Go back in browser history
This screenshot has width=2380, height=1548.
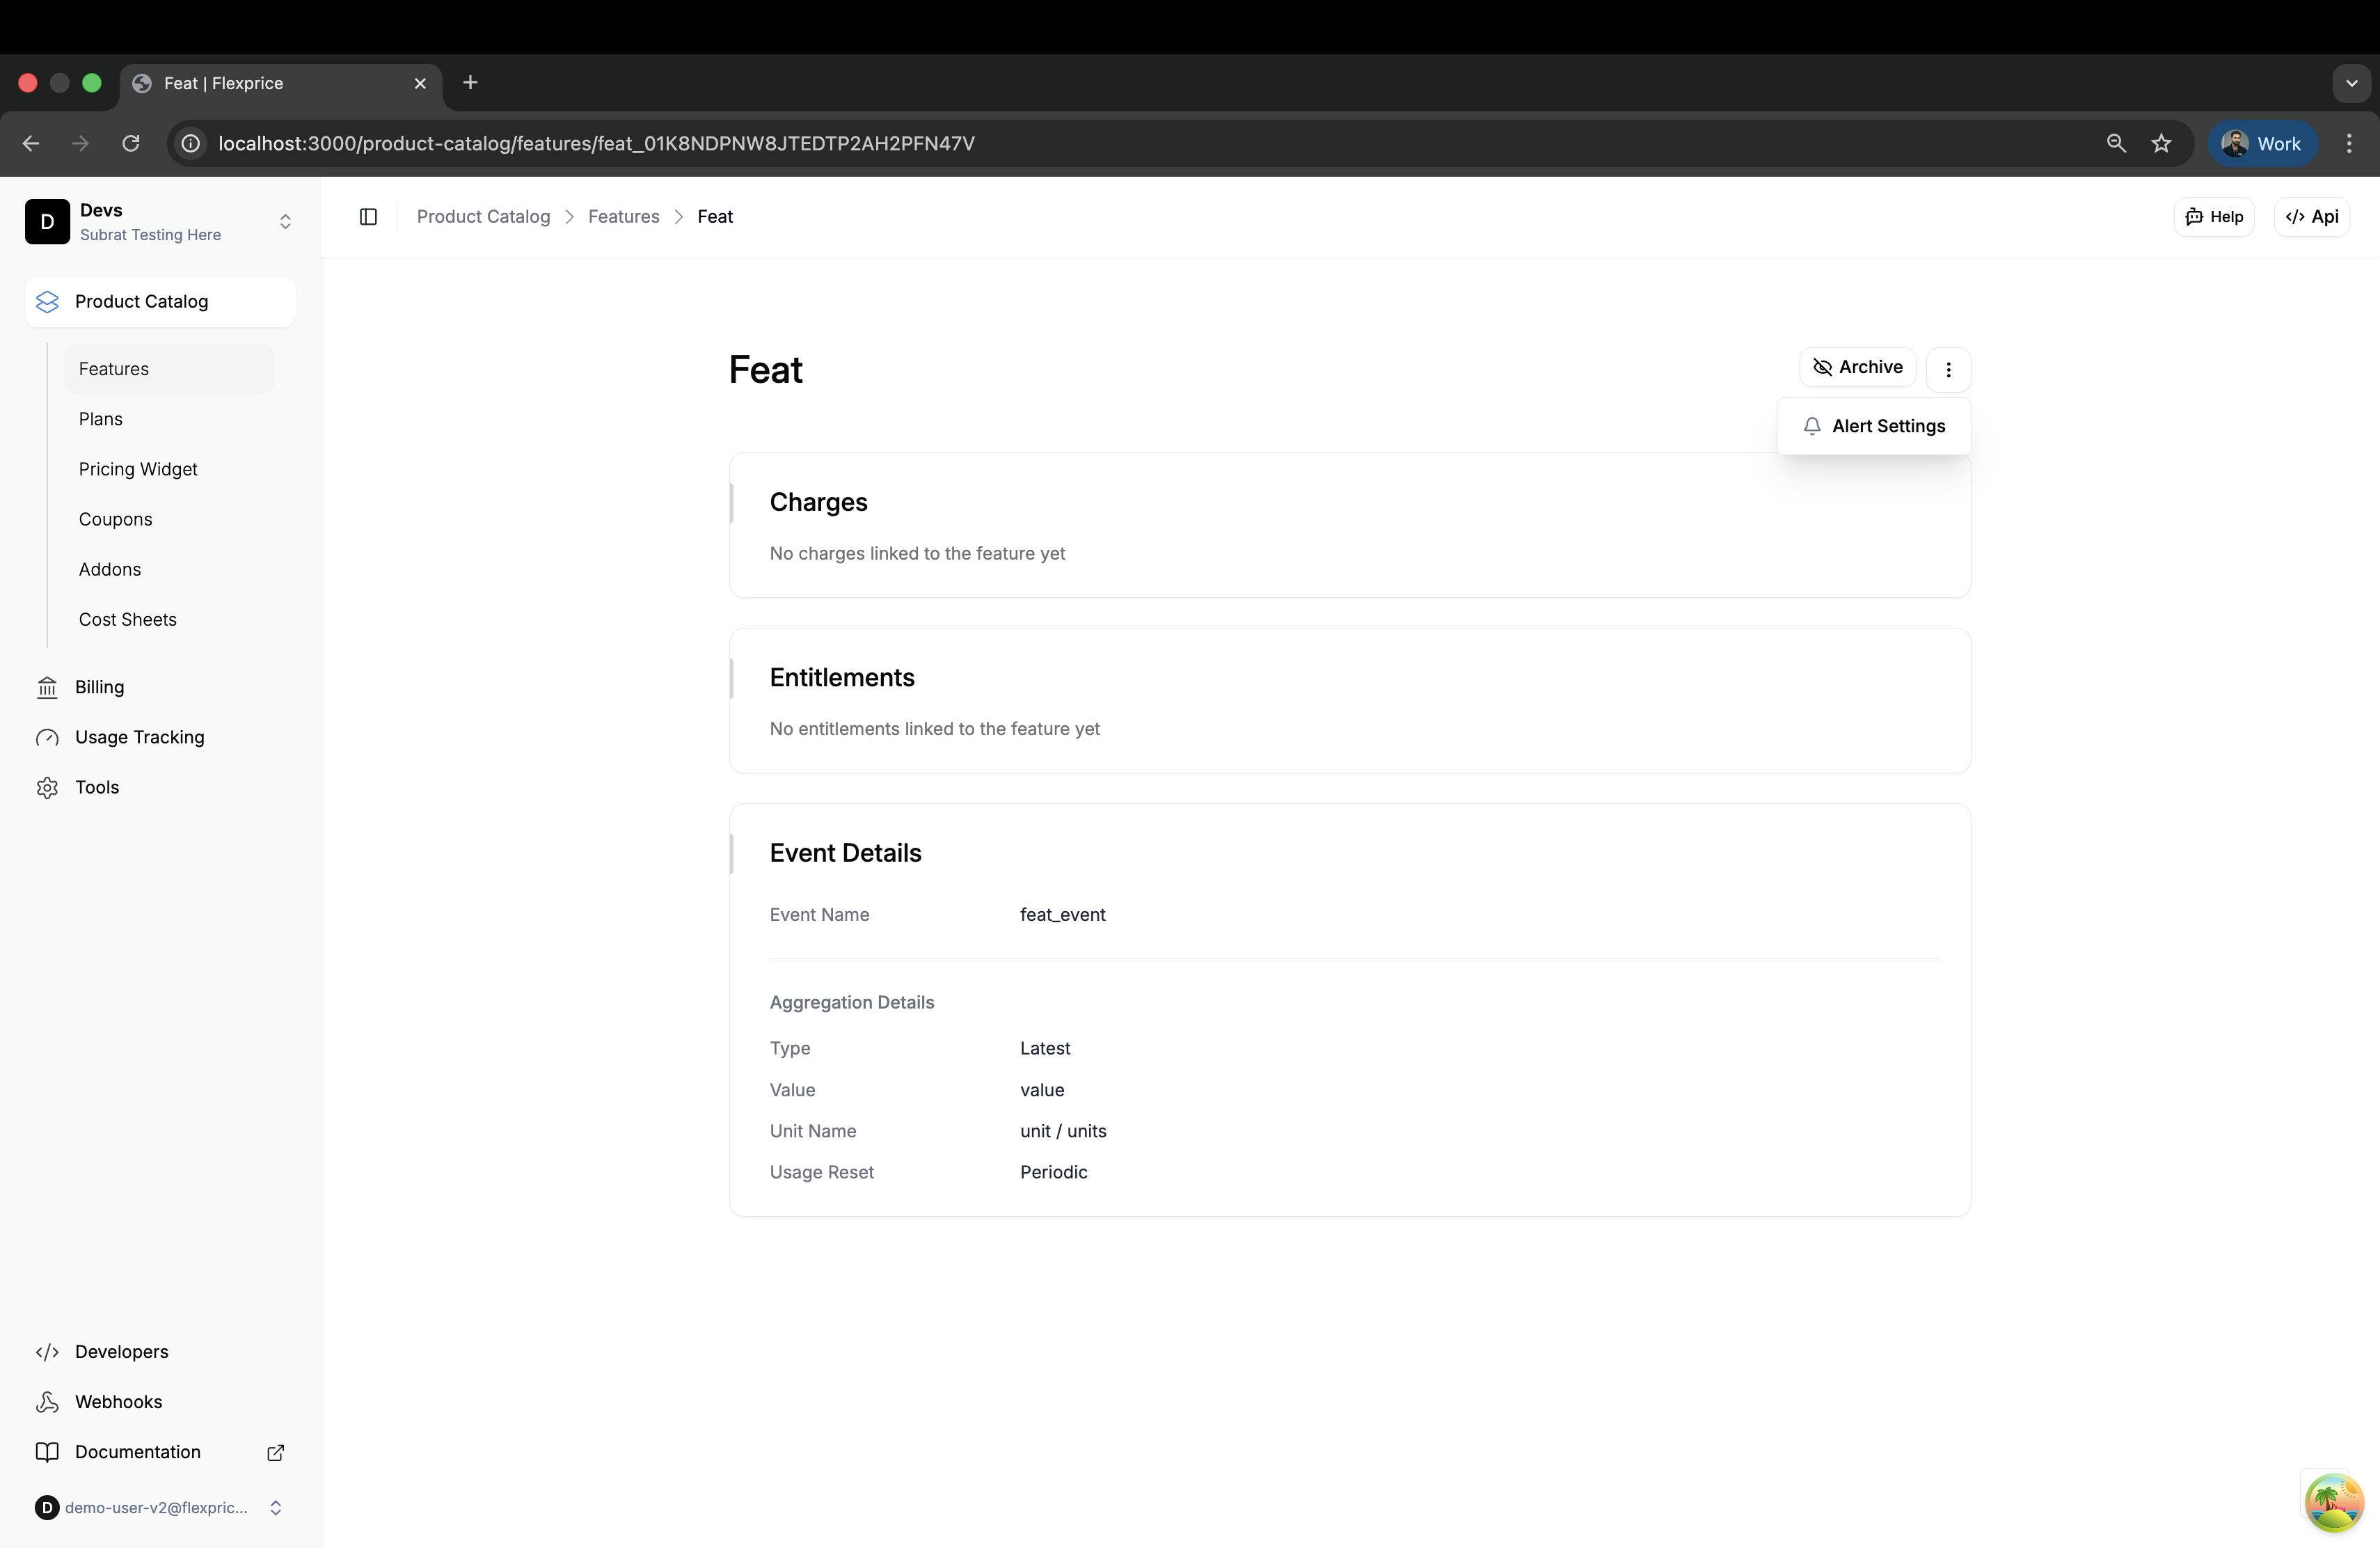(x=31, y=143)
